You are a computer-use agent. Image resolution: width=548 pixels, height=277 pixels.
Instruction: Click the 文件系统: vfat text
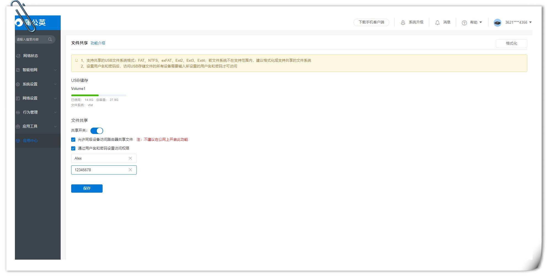coord(82,105)
